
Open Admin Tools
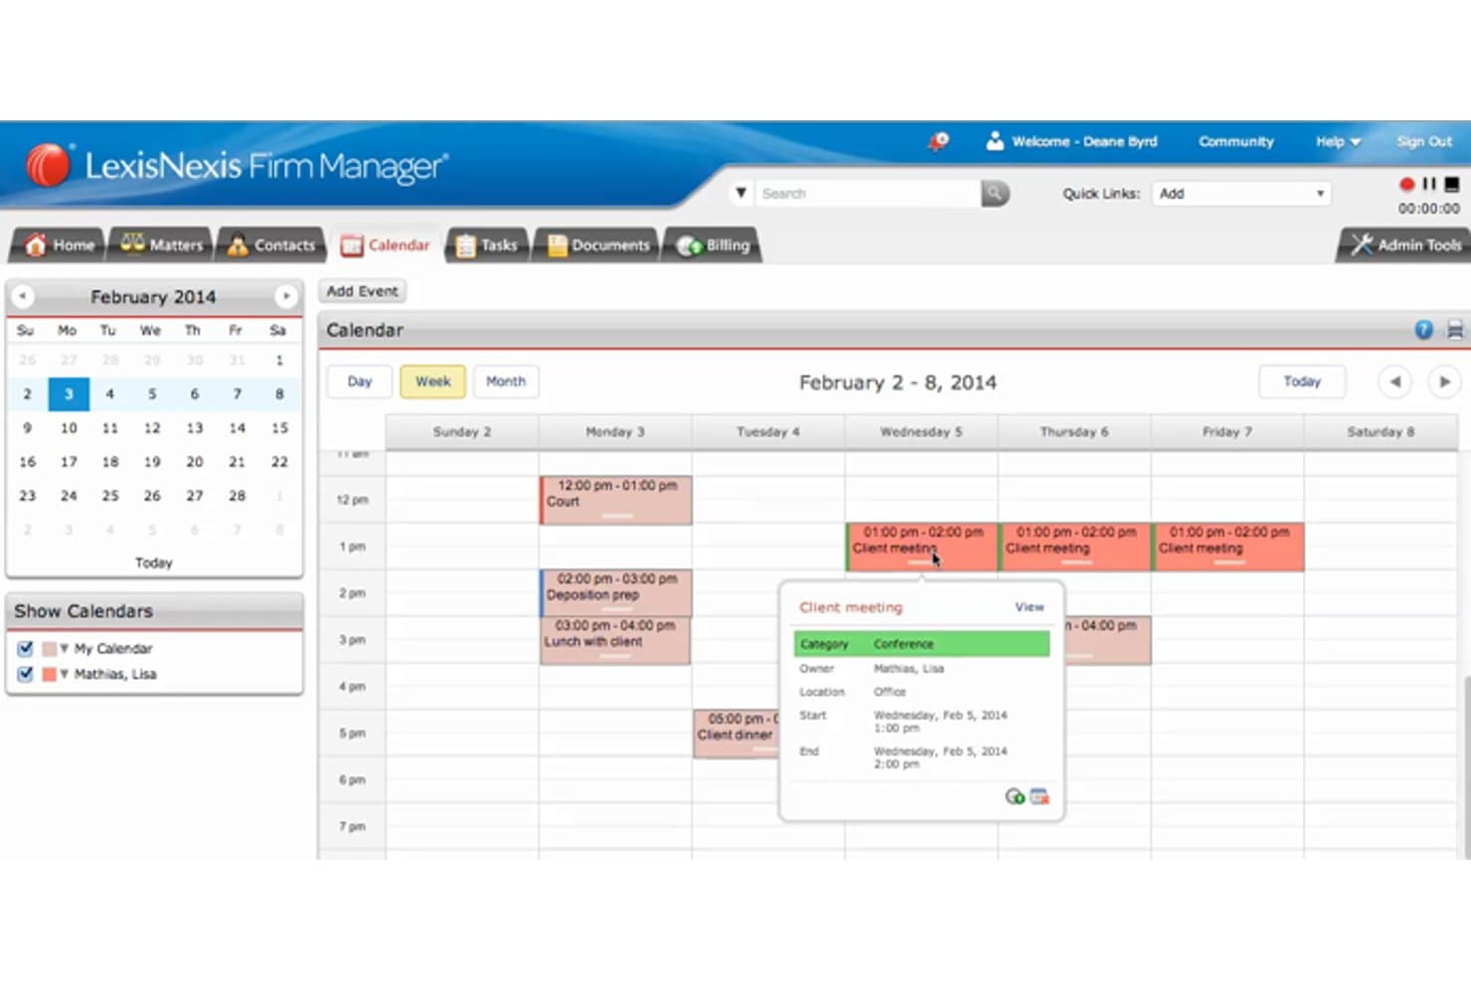click(x=1404, y=245)
